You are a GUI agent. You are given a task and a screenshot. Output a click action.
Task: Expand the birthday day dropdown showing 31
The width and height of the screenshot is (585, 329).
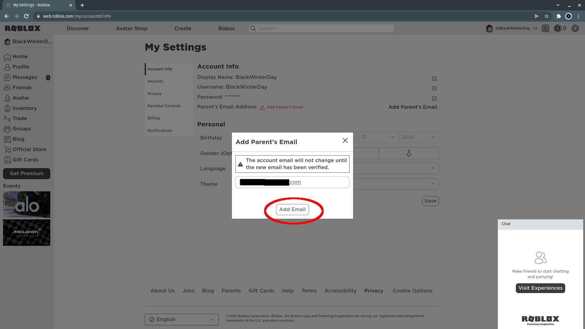click(378, 137)
